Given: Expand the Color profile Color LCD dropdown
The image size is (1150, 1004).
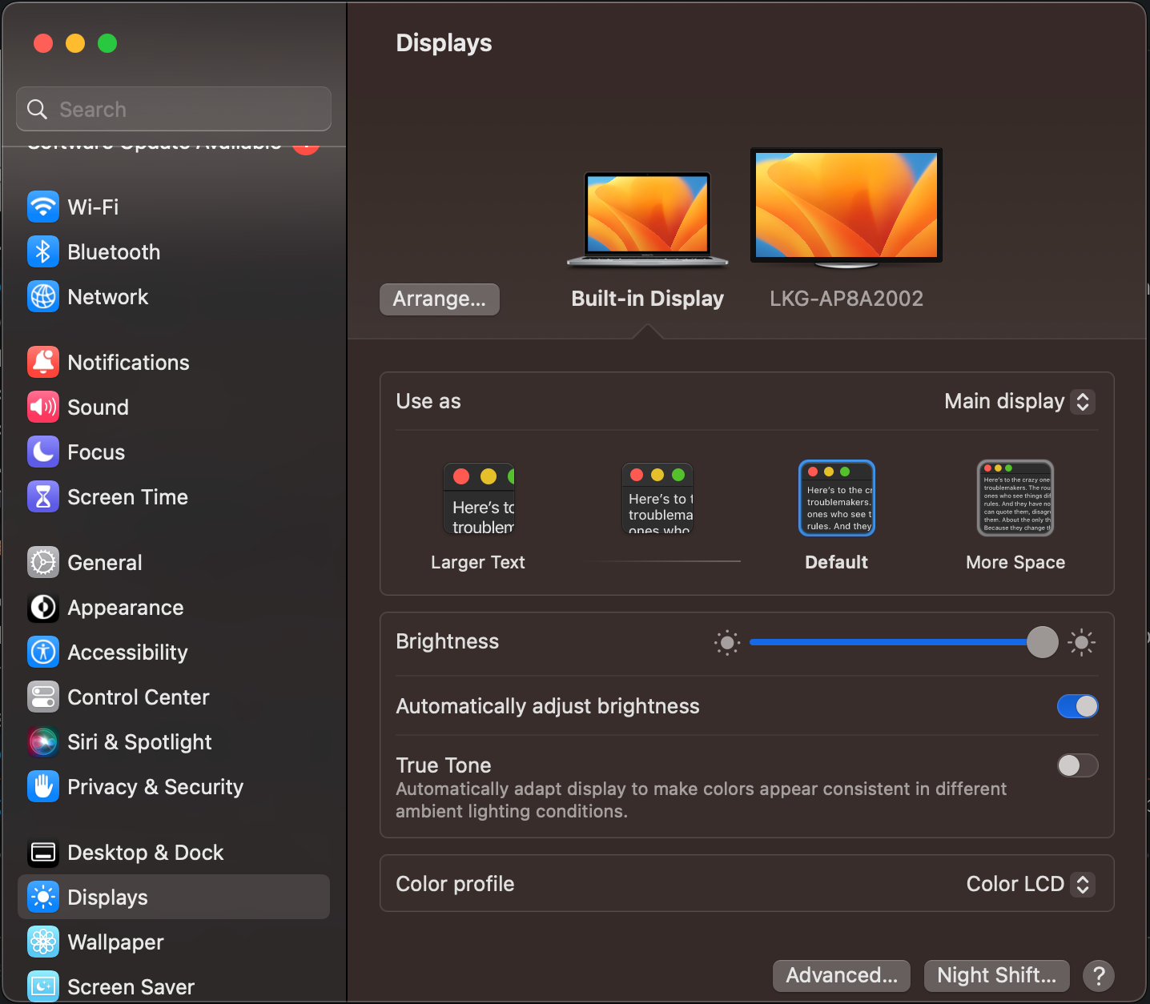Looking at the screenshot, I should point(1029,884).
